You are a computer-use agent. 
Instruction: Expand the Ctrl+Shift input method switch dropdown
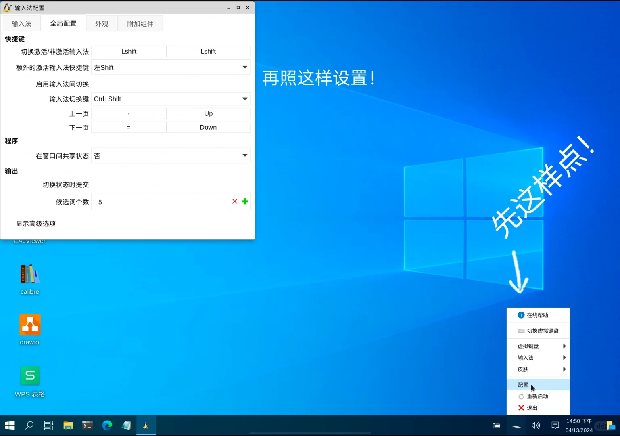(x=171, y=99)
